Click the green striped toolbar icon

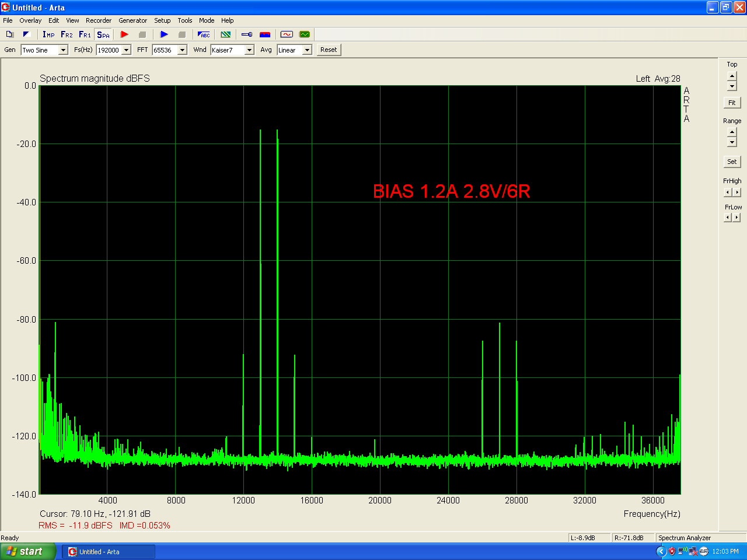(226, 34)
